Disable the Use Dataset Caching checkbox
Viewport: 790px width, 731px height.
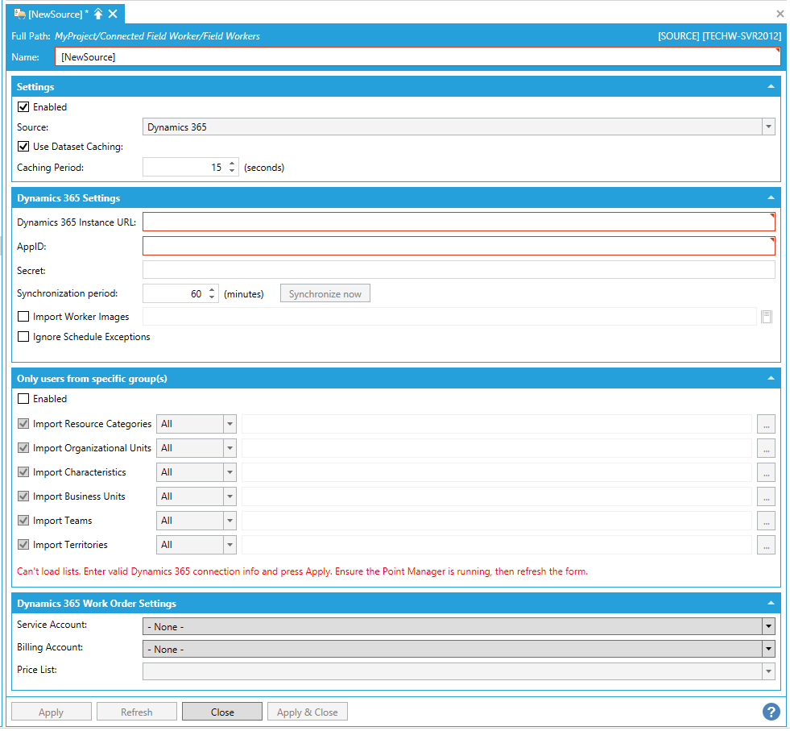click(x=23, y=147)
